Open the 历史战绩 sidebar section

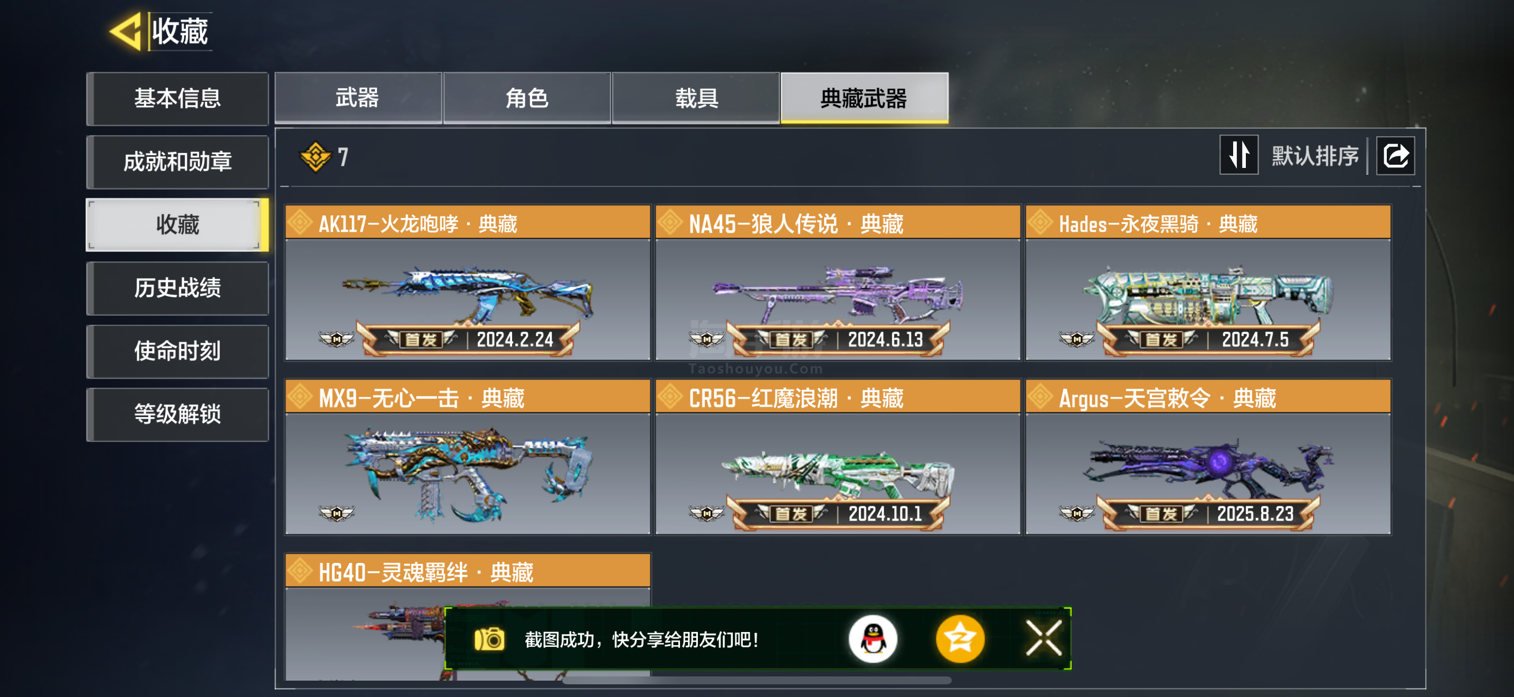[x=177, y=288]
